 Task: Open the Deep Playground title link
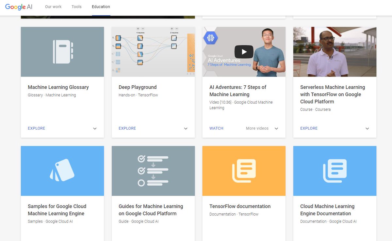click(x=138, y=87)
